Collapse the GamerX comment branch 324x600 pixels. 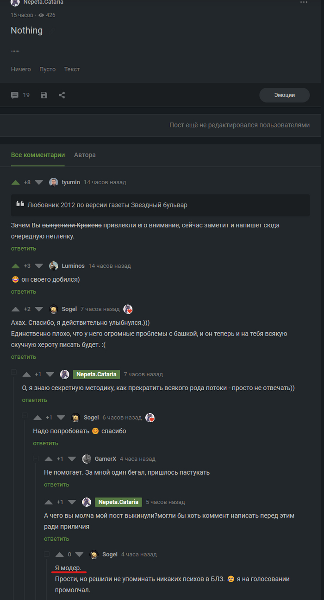36,458
